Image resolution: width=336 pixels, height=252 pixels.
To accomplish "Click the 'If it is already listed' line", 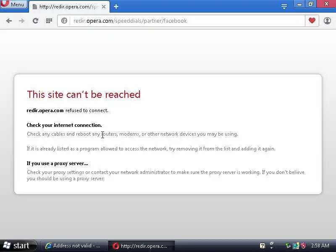I will pos(151,149).
